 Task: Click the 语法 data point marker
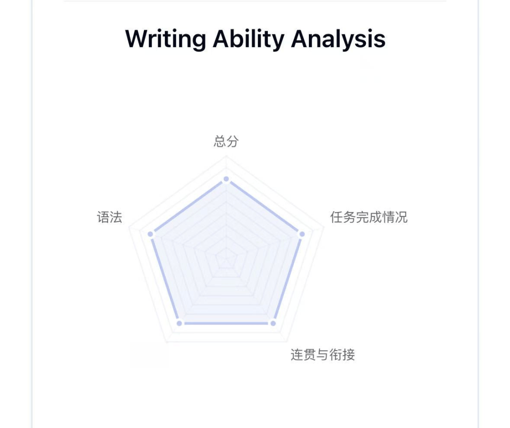coord(150,234)
